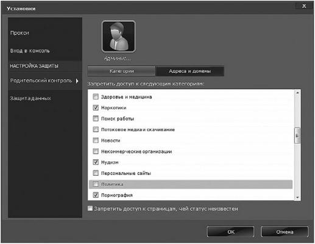Toggle the Новости category checkbox
315x244 pixels.
(96, 140)
